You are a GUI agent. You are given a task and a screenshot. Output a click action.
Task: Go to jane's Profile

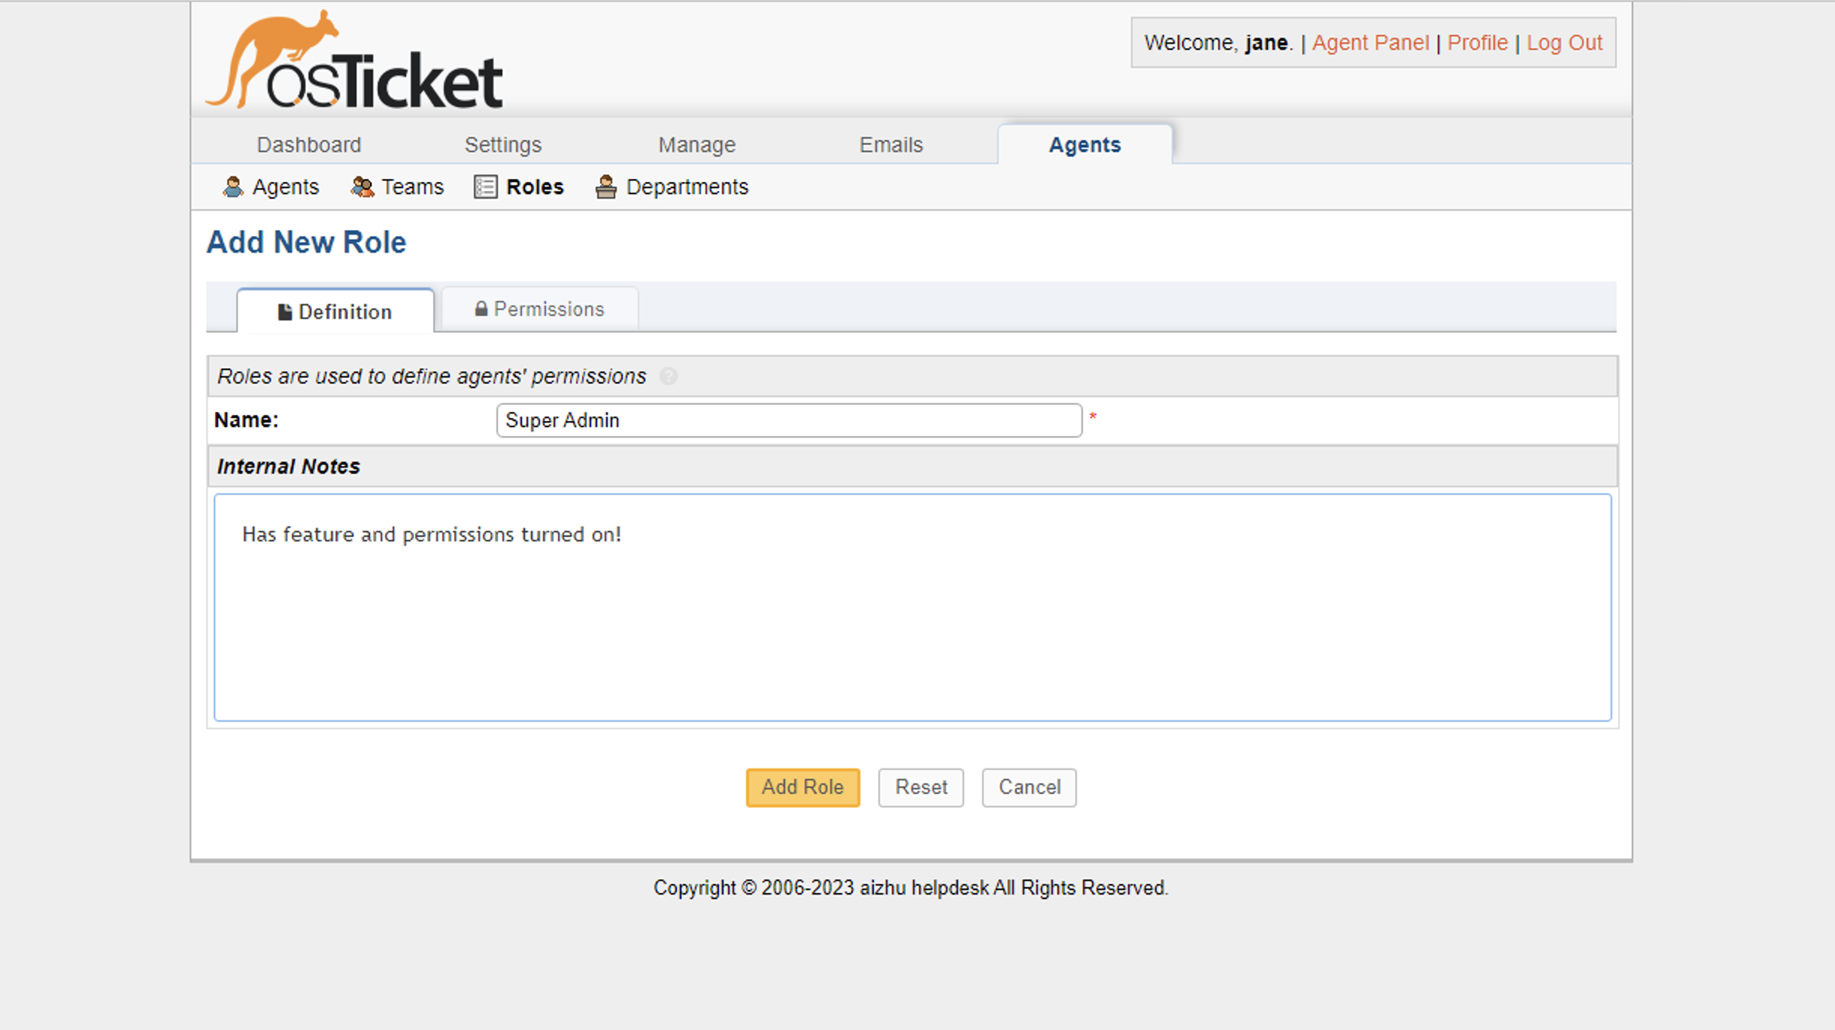point(1477,42)
